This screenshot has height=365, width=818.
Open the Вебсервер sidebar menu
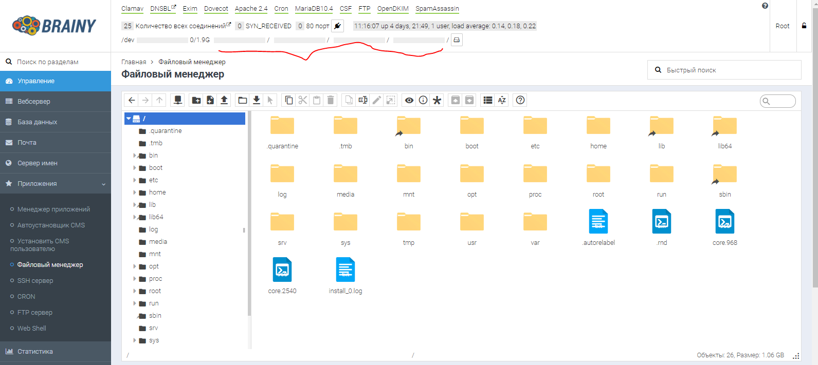coord(34,102)
